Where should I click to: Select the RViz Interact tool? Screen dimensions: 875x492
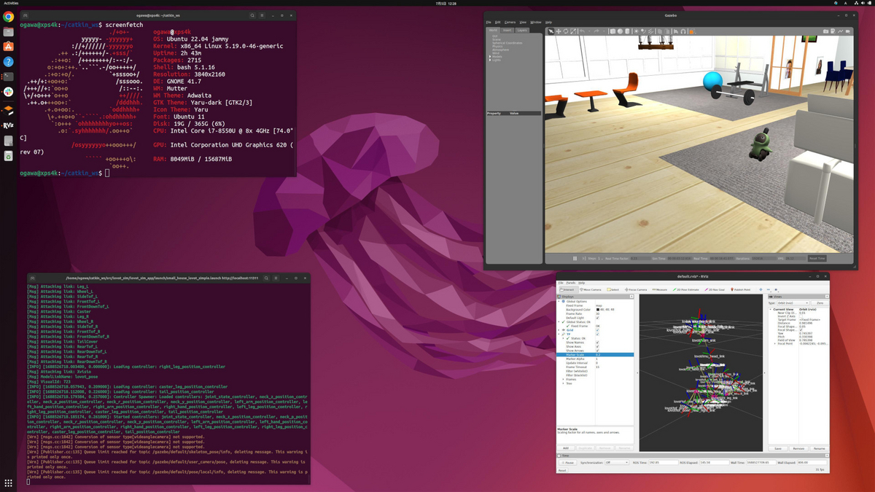point(567,290)
